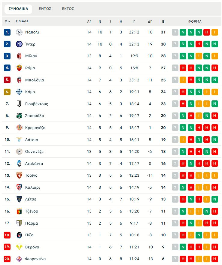The image size is (222, 265).
Task: Sort standings by the ΔΓ goal difference header
Action: click(x=150, y=21)
